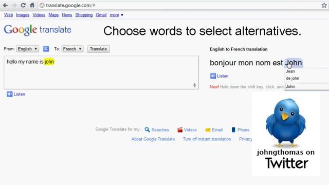329x185 pixels.
Task: Open the To French language dropdown
Action: (72, 49)
